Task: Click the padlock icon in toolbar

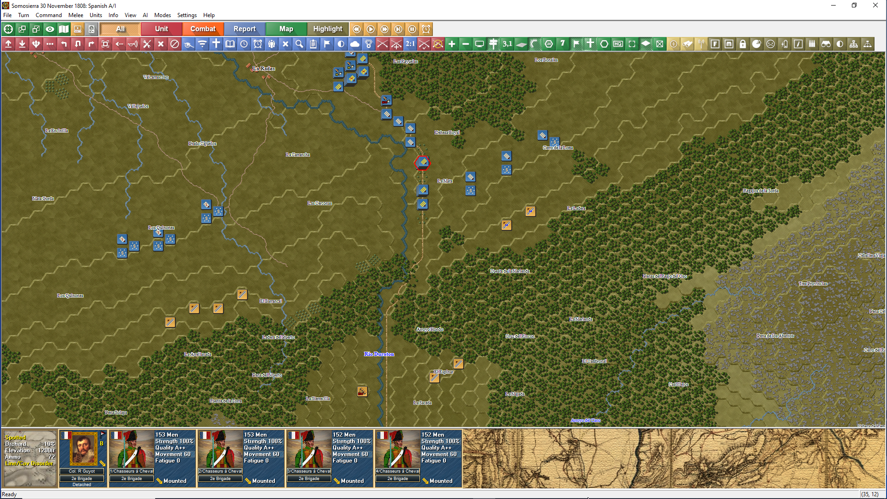Action: [743, 44]
